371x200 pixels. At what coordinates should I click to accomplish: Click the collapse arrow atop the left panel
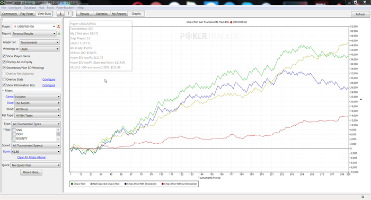(3, 20)
